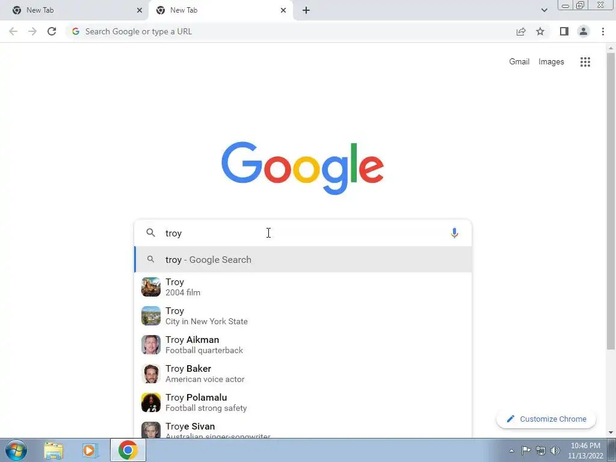Select Troy 2004 film suggestion
Viewport: 616px width, 462px height.
pyautogui.click(x=303, y=287)
